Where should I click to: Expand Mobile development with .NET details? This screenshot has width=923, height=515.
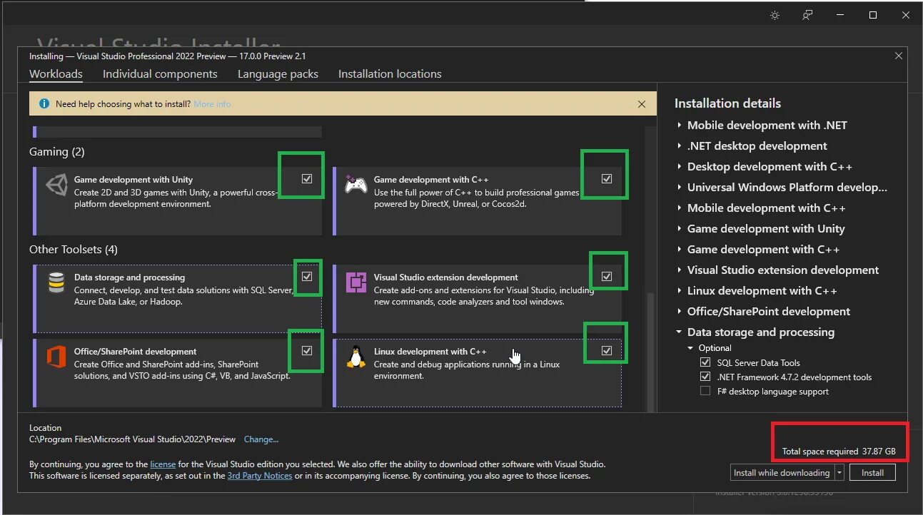(x=679, y=126)
